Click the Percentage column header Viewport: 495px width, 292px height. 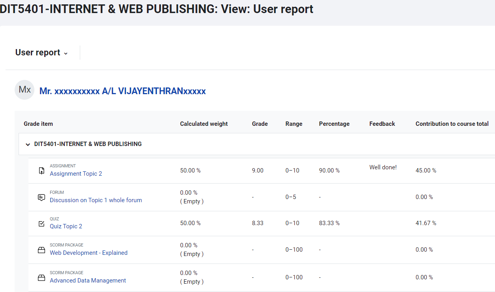point(334,124)
